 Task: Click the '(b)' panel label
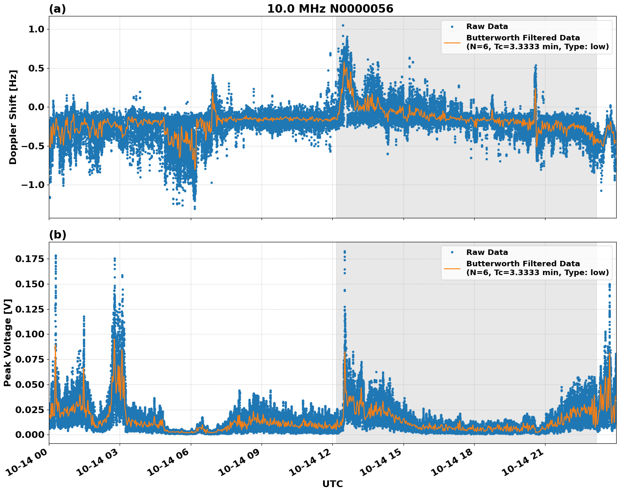click(57, 235)
